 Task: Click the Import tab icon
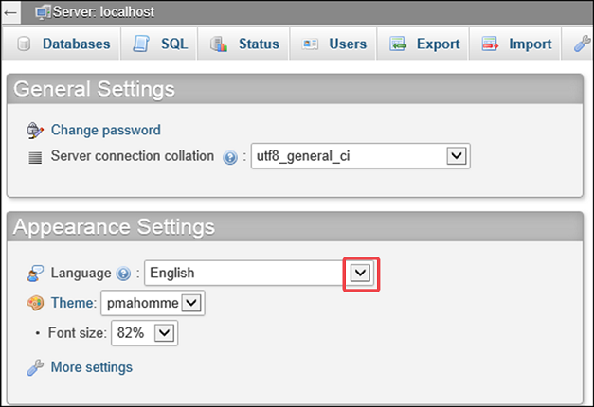(490, 44)
